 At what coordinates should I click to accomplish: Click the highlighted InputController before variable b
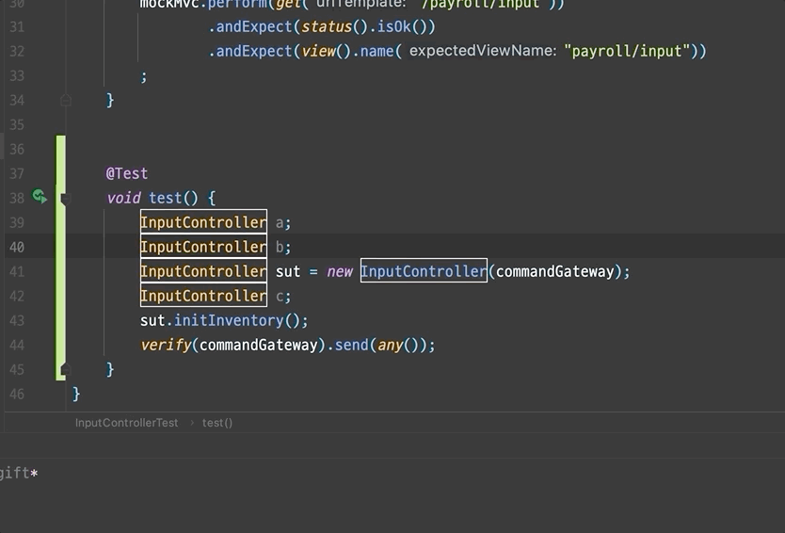203,247
